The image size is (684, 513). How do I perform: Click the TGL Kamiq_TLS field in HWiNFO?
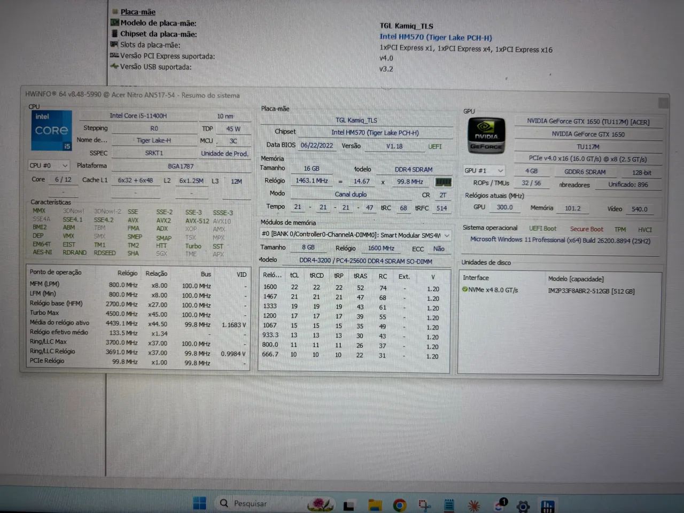[x=356, y=120]
